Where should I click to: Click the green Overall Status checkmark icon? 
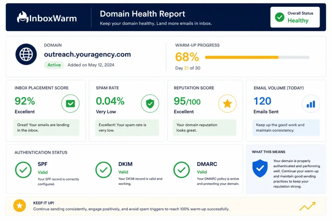coord(279,17)
